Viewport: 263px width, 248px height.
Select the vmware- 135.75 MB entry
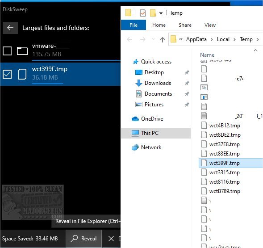60,50
